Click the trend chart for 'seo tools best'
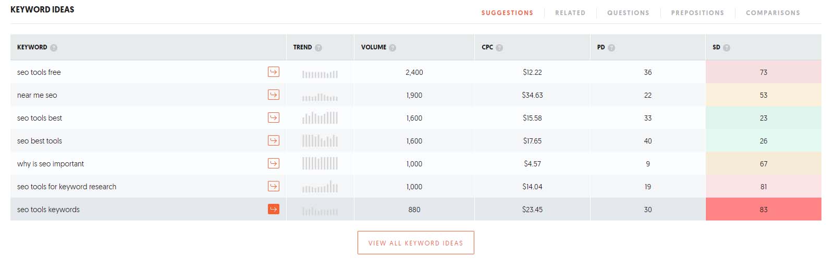Screen dimensions: 835x260 pos(320,118)
